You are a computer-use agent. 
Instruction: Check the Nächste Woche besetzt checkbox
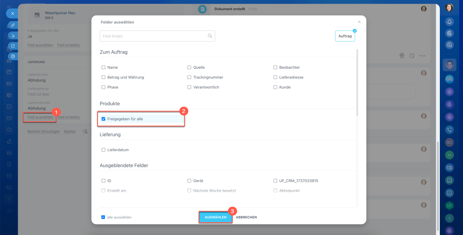(x=189, y=191)
